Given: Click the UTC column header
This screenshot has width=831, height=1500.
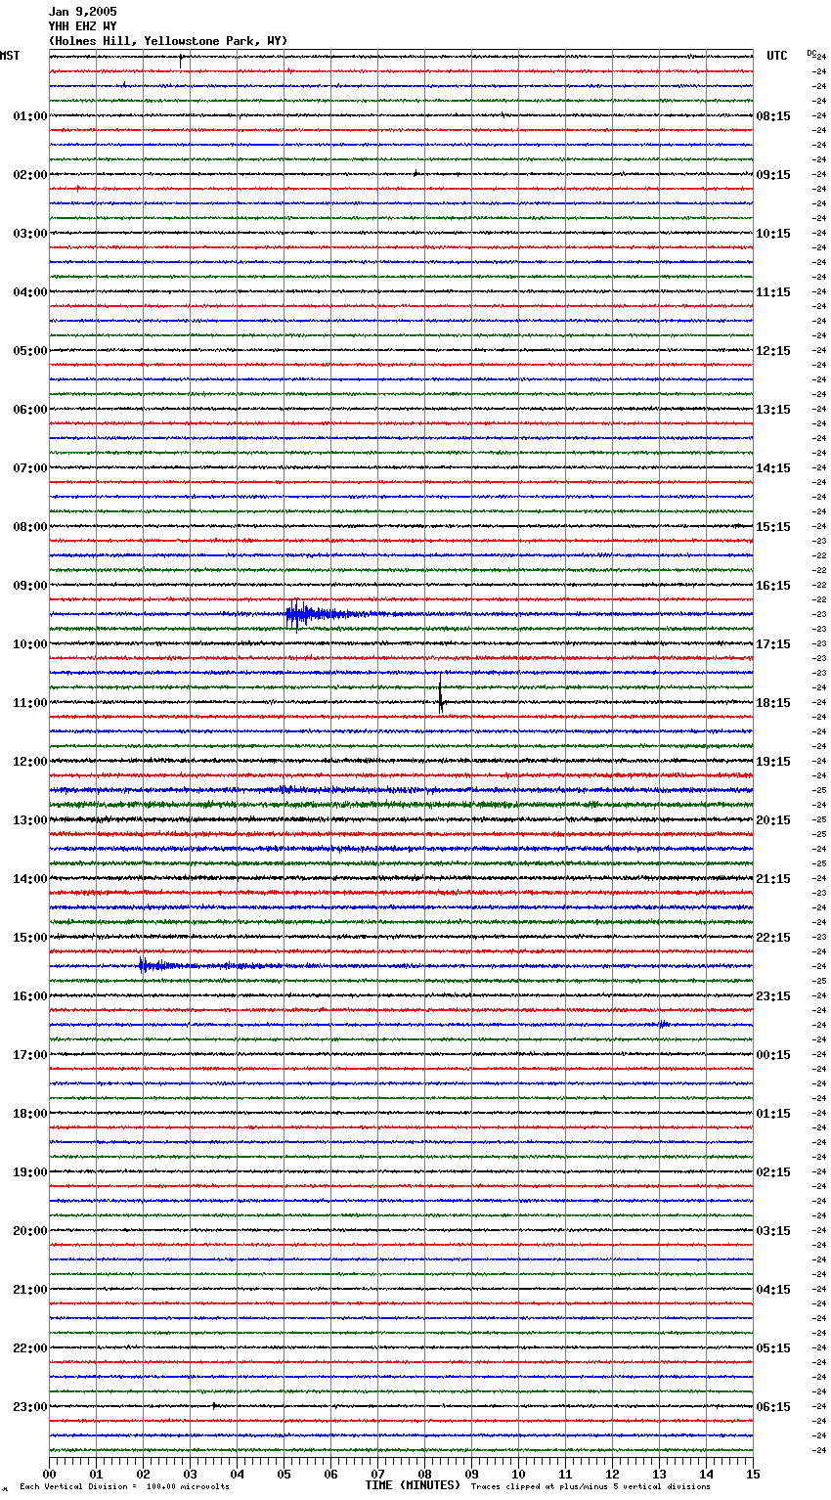Looking at the screenshot, I should coord(776,56).
